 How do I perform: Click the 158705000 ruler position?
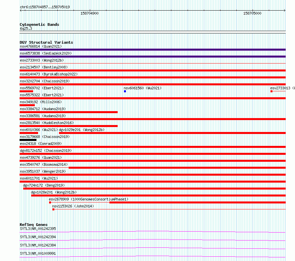(252, 13)
